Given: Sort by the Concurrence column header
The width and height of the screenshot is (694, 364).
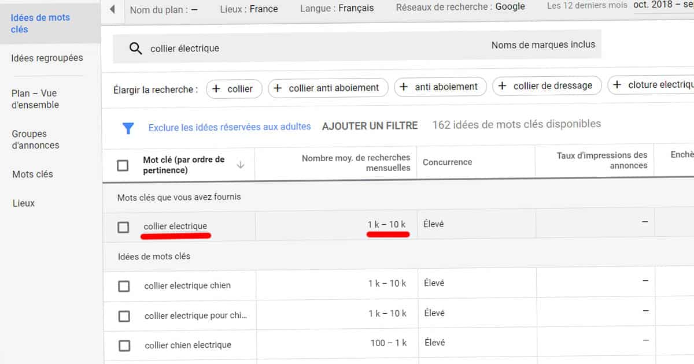Looking at the screenshot, I should click(x=447, y=162).
